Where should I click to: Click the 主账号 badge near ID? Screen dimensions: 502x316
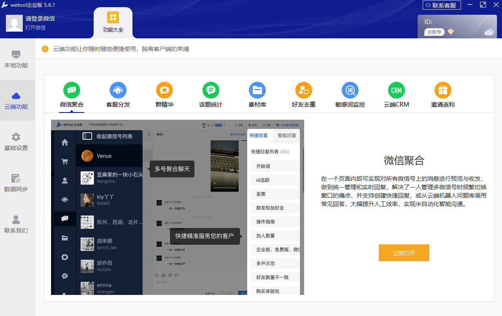[434, 32]
